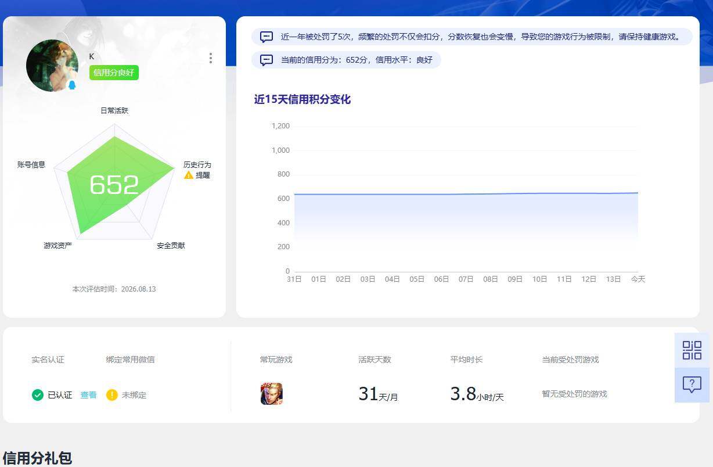The image size is (713, 467).
Task: Click the 652 credit score number
Action: tap(114, 185)
